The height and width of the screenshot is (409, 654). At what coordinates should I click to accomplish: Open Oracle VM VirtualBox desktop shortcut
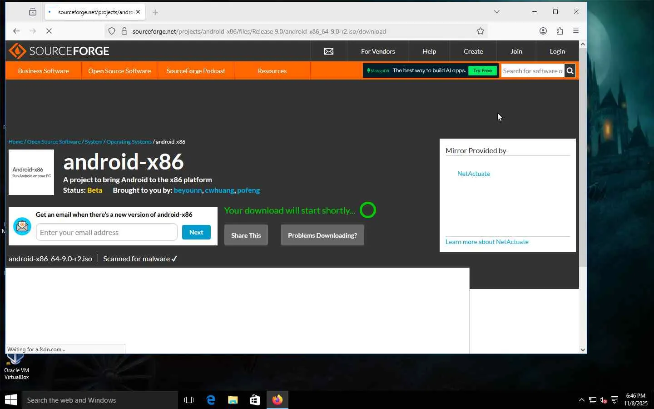16,367
